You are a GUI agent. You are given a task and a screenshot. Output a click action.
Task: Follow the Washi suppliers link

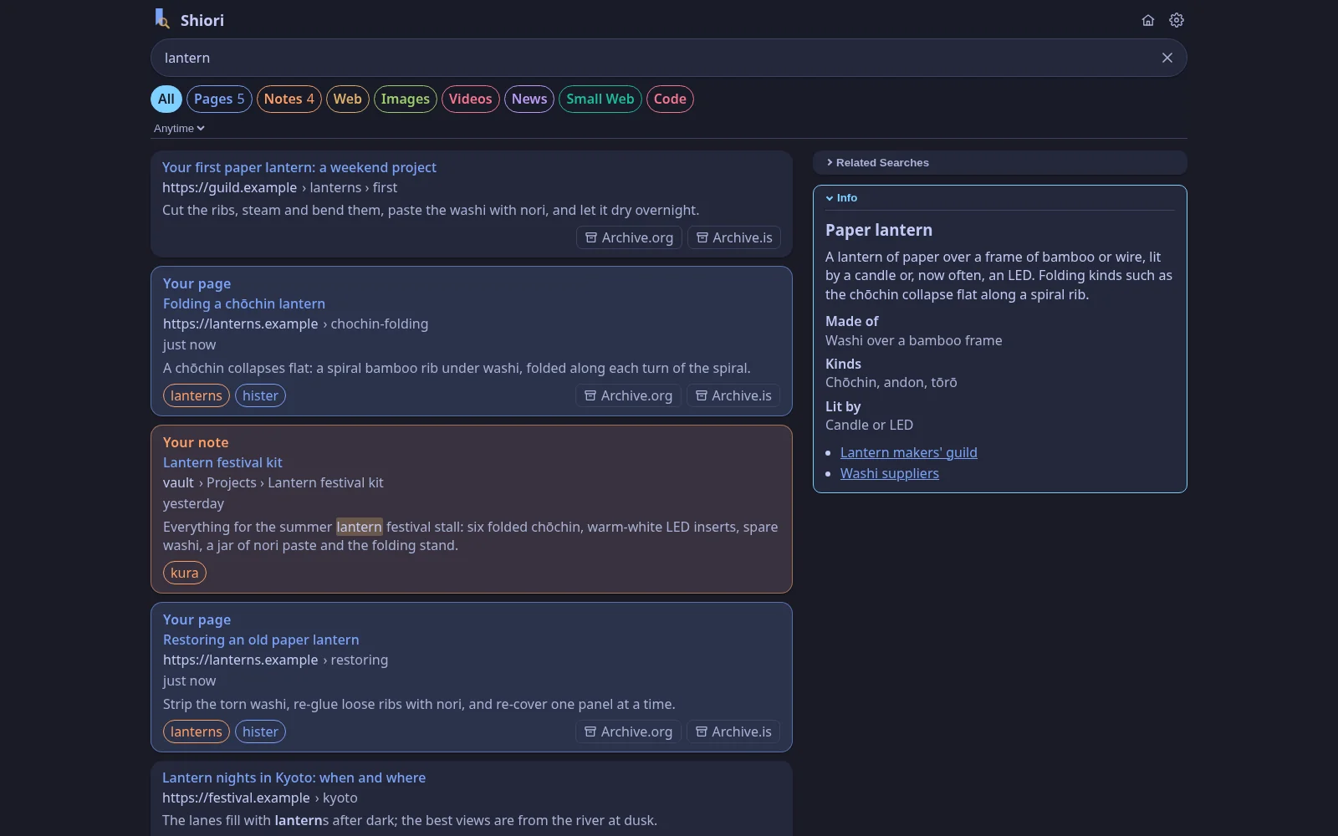890,473
